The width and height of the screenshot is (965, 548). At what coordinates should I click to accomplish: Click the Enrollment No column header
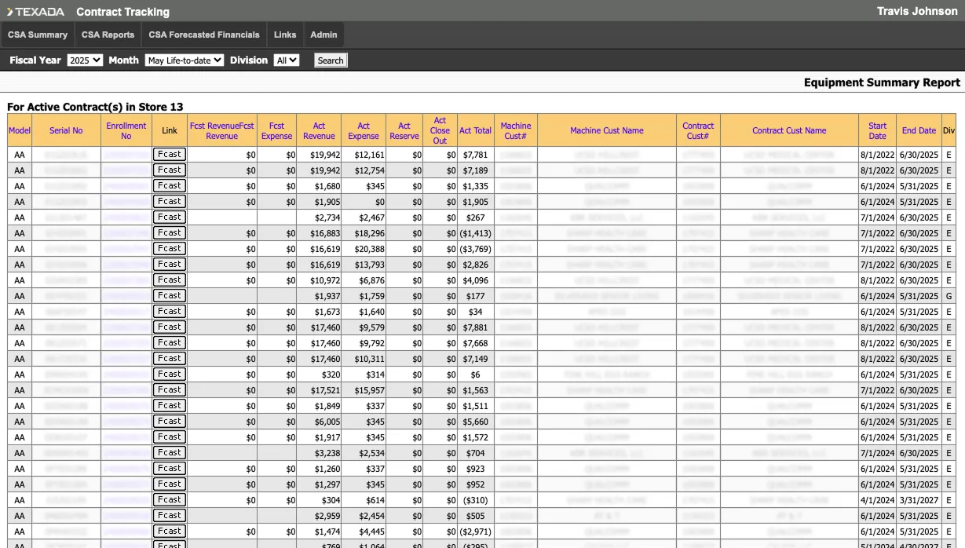click(x=126, y=131)
